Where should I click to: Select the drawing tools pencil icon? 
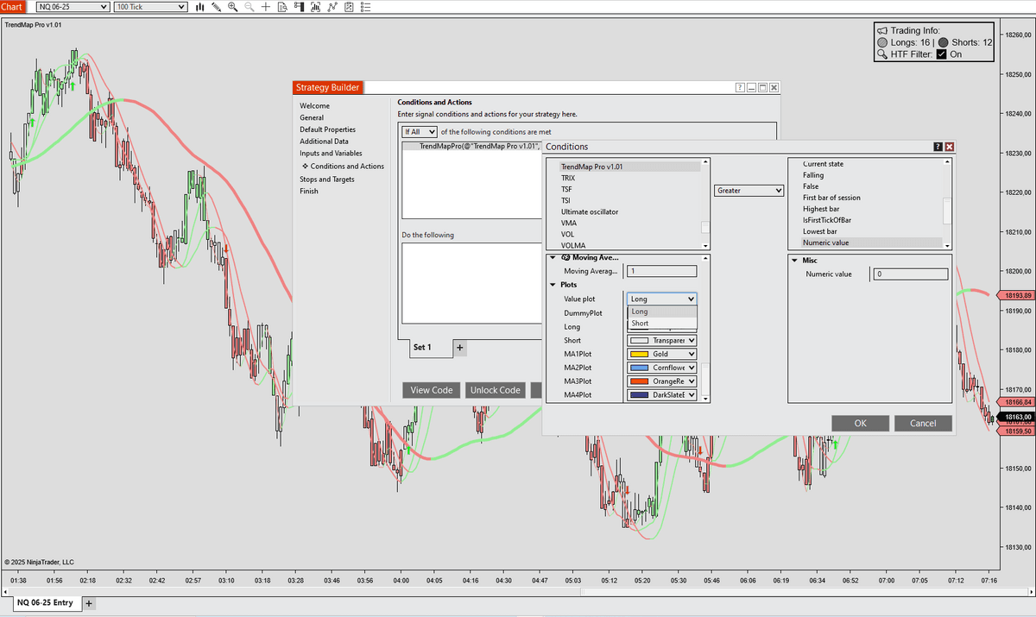point(216,7)
